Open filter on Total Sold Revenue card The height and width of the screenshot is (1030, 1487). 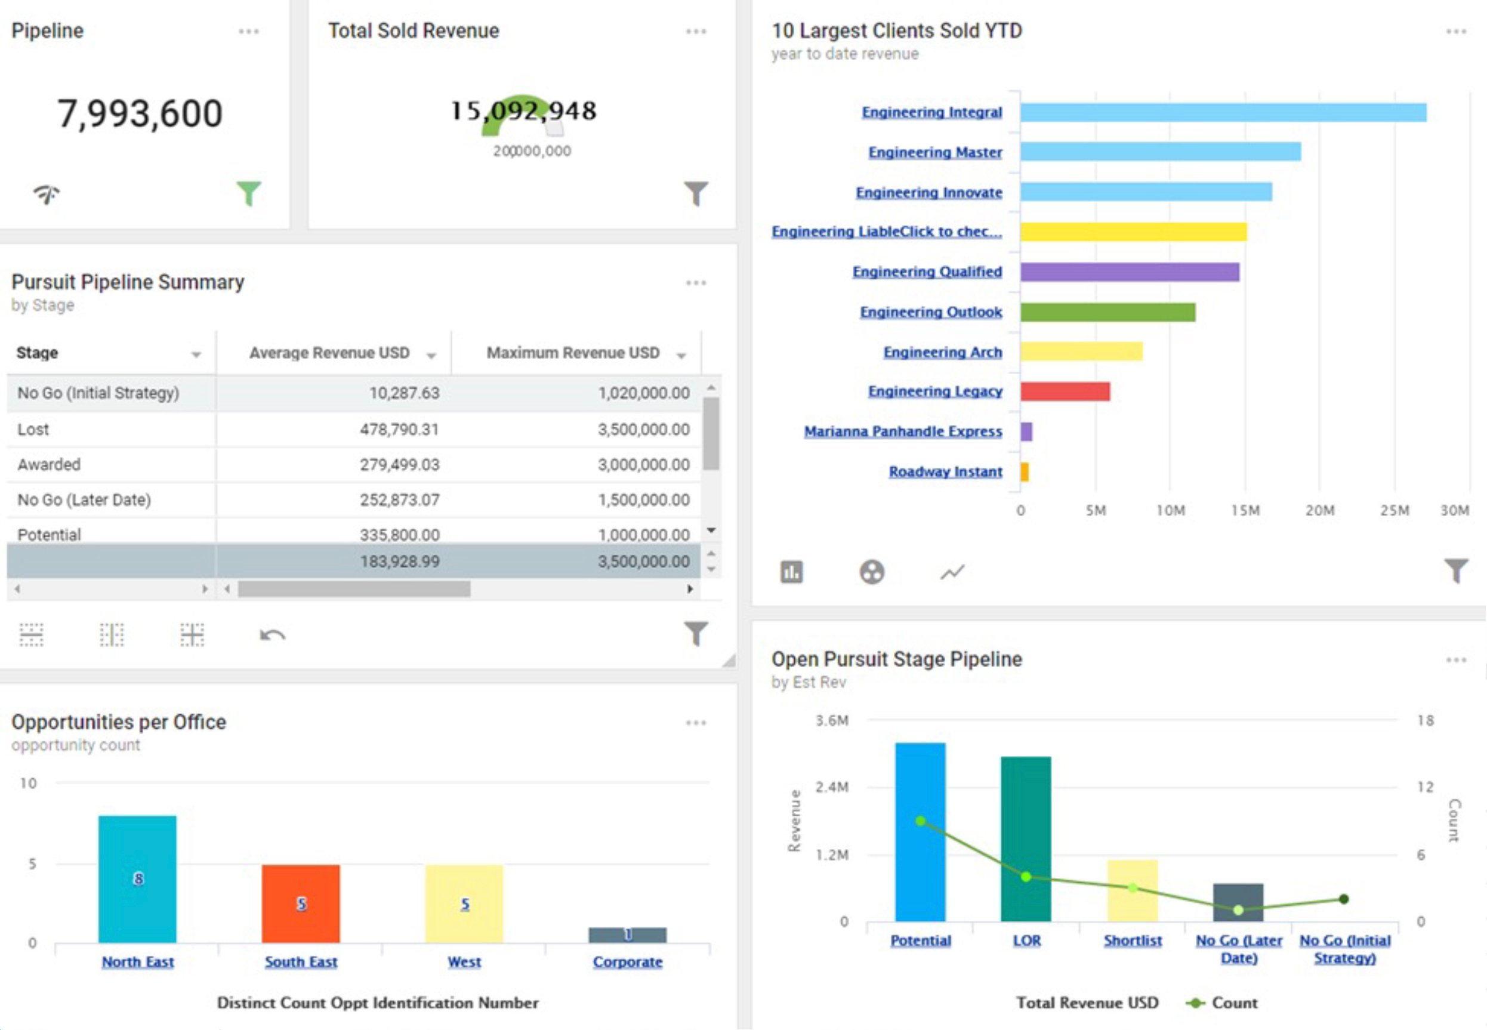pyautogui.click(x=696, y=193)
